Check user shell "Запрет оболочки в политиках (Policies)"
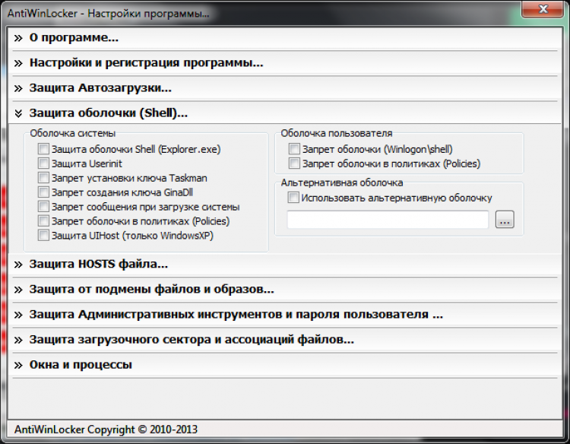The image size is (570, 444). click(x=294, y=163)
